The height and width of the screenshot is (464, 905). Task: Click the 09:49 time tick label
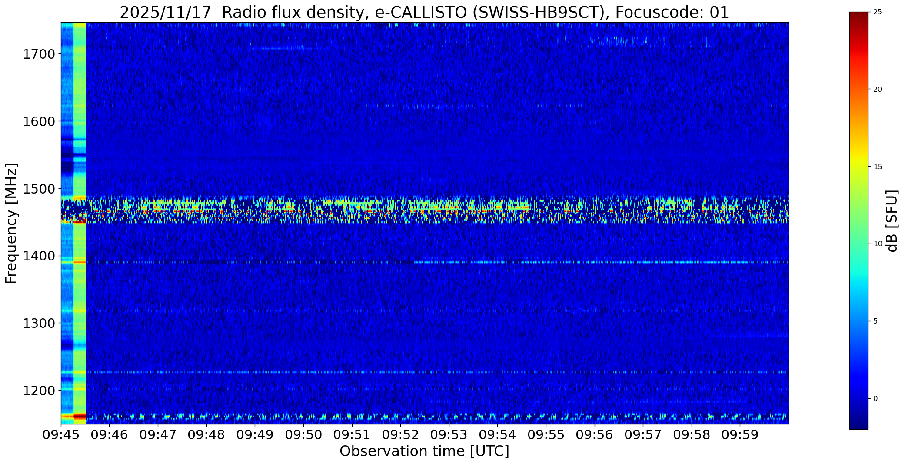[255, 435]
